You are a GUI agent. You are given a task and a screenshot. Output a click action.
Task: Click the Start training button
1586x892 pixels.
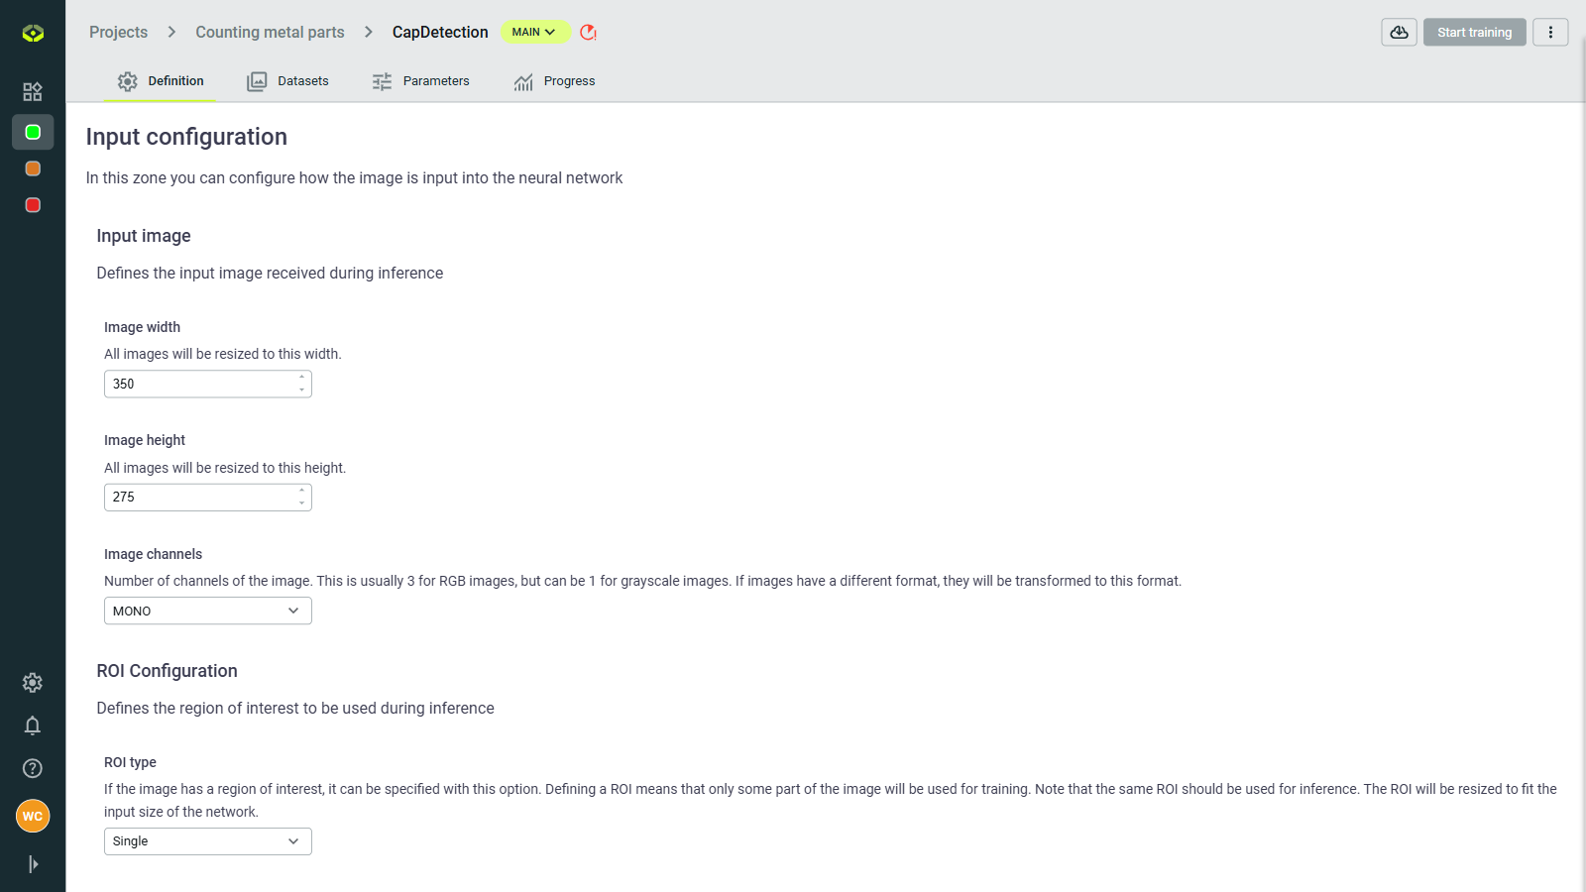(x=1474, y=33)
